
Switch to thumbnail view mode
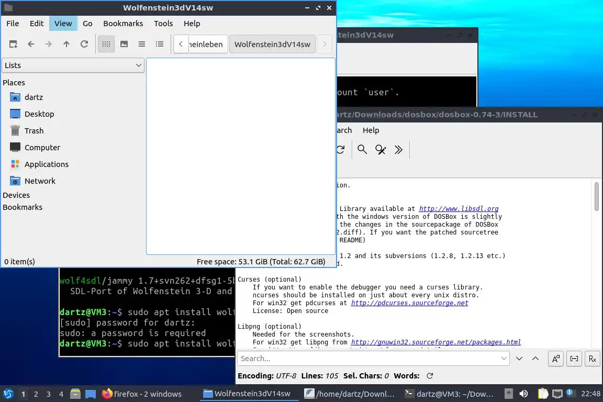[x=124, y=44]
